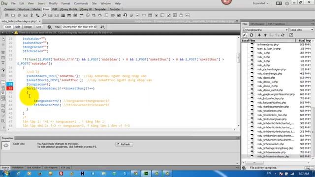Expand Files panel to show local and remote
Image resolution: width=315 pixels, height=177 pixels.
point(291,35)
